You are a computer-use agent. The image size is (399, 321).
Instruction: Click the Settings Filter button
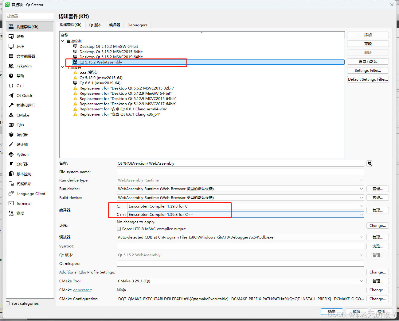(368, 70)
